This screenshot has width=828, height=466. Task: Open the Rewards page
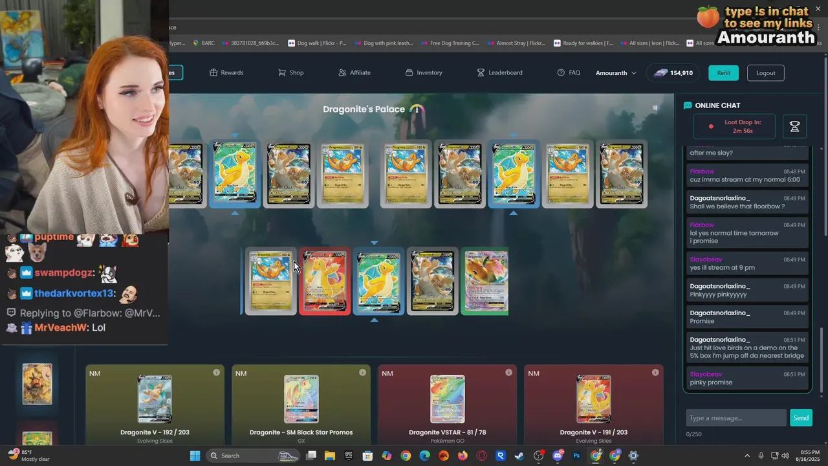click(226, 72)
